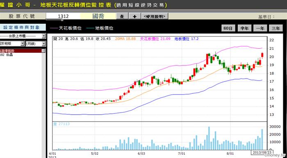Screen dimensions: 287x158
Task: Click the 地板價位 legend entry
Action: (x=100, y=28)
